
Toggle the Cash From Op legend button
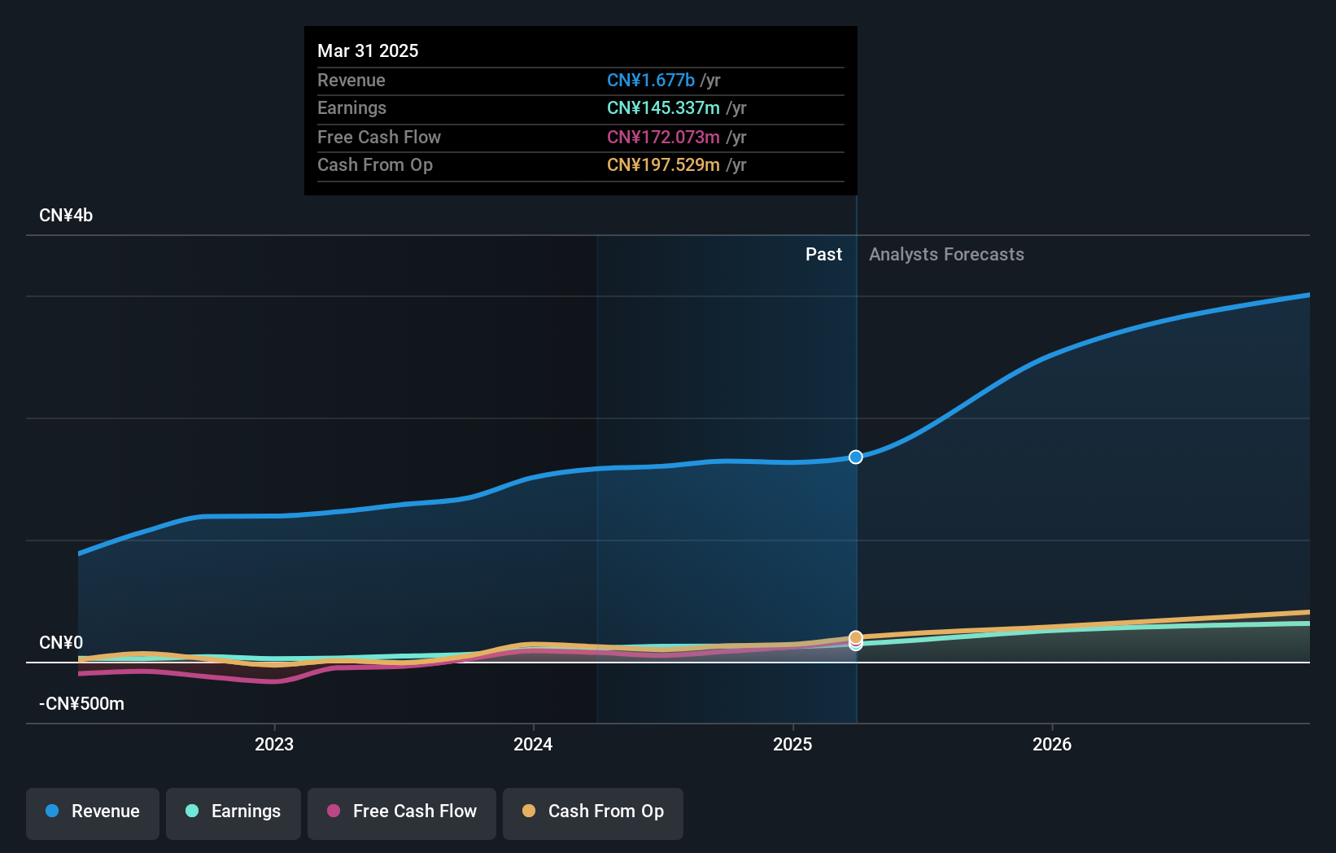coord(593,813)
